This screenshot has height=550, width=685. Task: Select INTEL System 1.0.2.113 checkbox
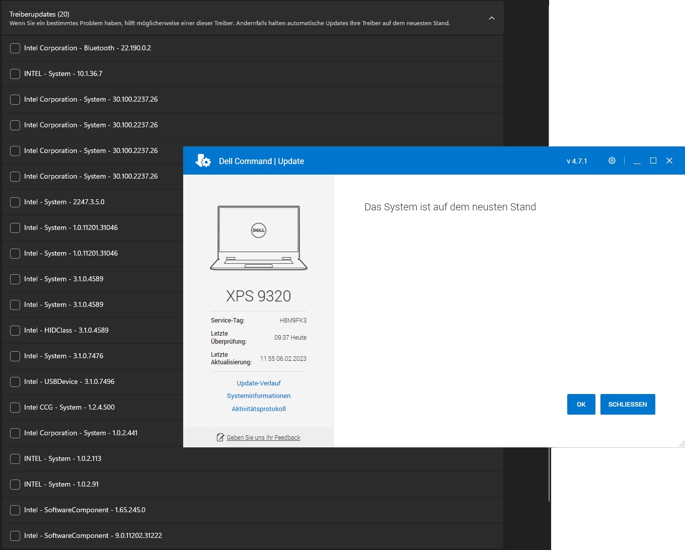pyautogui.click(x=15, y=459)
